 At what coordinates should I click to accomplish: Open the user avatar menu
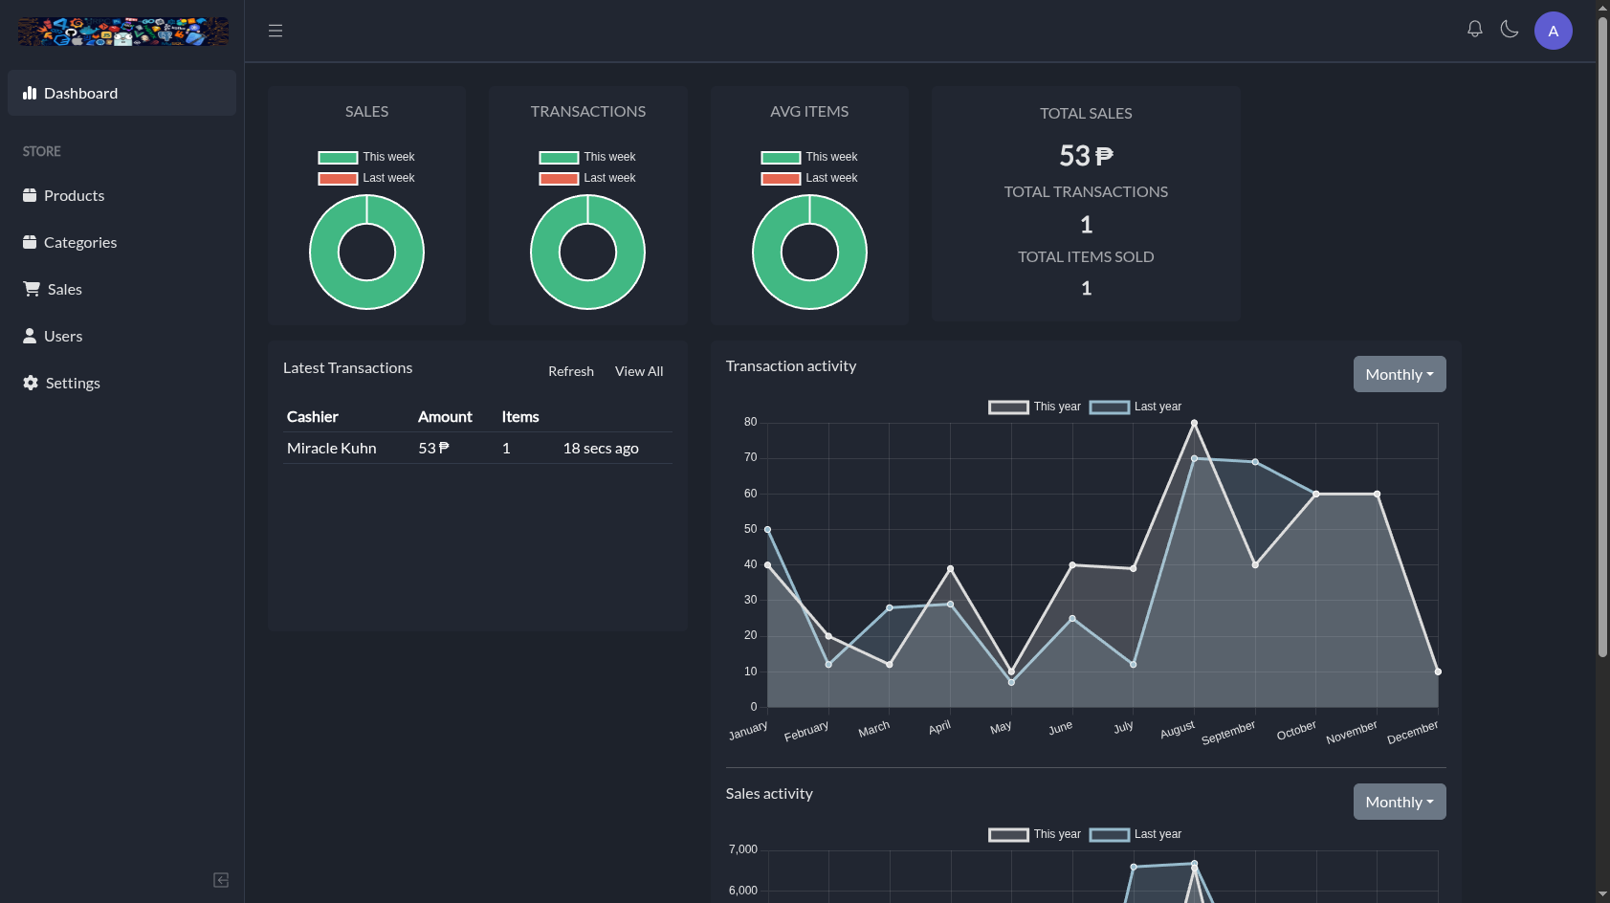click(x=1554, y=31)
